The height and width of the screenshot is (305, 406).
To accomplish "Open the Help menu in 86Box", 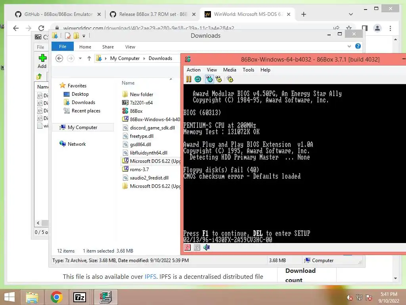I will [x=265, y=70].
